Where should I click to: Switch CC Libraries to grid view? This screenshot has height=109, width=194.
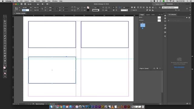187,18
